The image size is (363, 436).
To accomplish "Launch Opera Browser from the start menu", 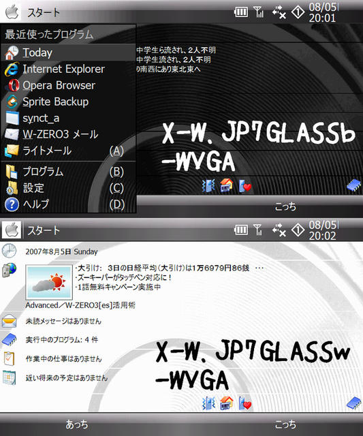I will tap(68, 85).
